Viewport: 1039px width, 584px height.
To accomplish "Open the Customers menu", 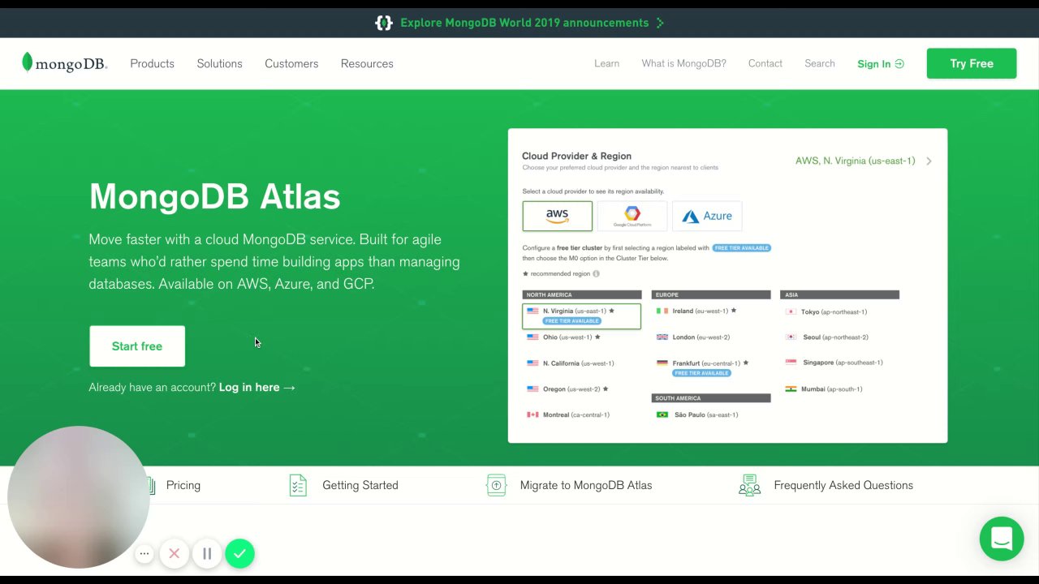I will pyautogui.click(x=291, y=63).
